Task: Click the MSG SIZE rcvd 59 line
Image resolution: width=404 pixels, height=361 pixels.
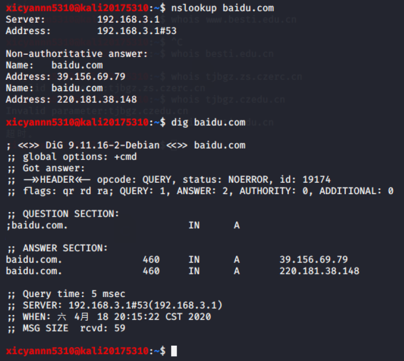Action: pyautogui.click(x=66, y=328)
